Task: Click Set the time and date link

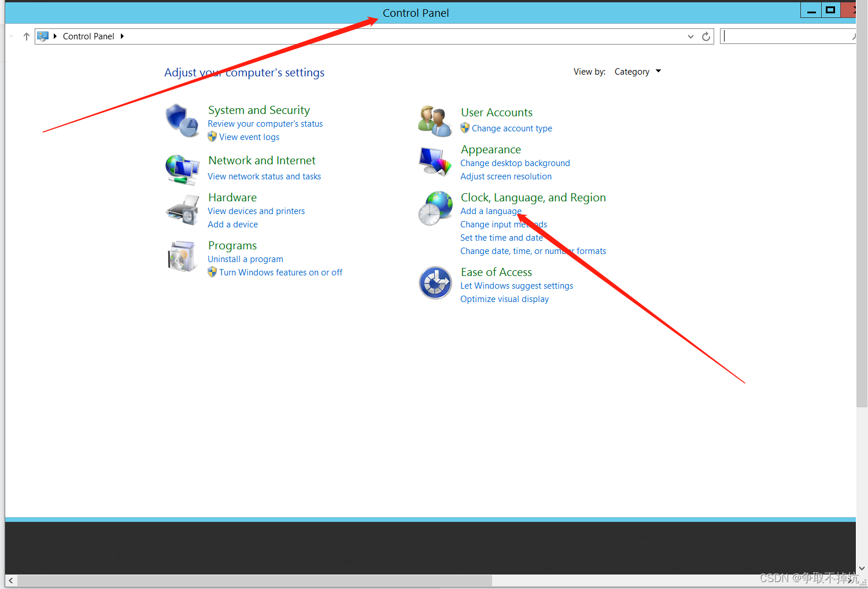Action: pyautogui.click(x=501, y=238)
